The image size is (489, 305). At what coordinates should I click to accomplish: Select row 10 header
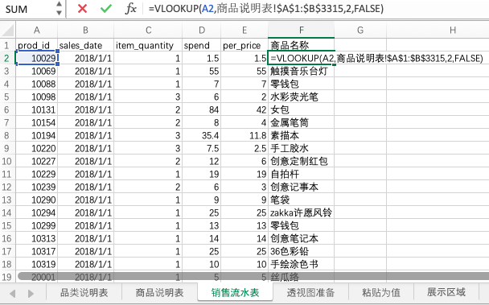tap(7, 161)
